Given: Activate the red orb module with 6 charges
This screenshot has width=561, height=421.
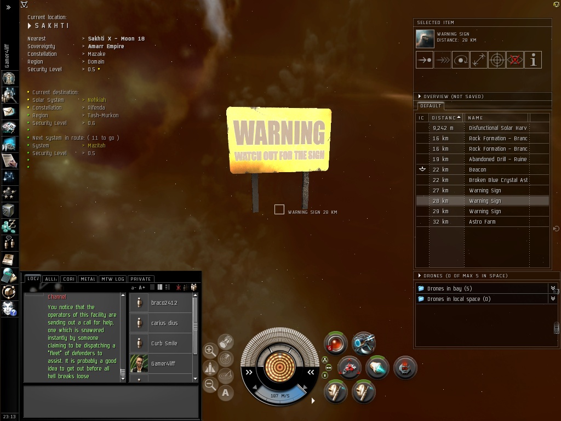Looking at the screenshot, I should (335, 343).
